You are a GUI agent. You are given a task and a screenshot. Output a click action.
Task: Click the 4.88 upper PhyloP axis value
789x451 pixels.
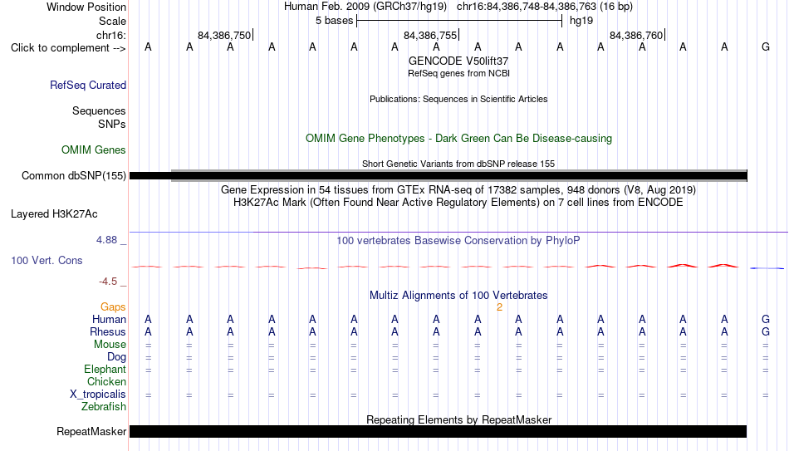(x=106, y=240)
